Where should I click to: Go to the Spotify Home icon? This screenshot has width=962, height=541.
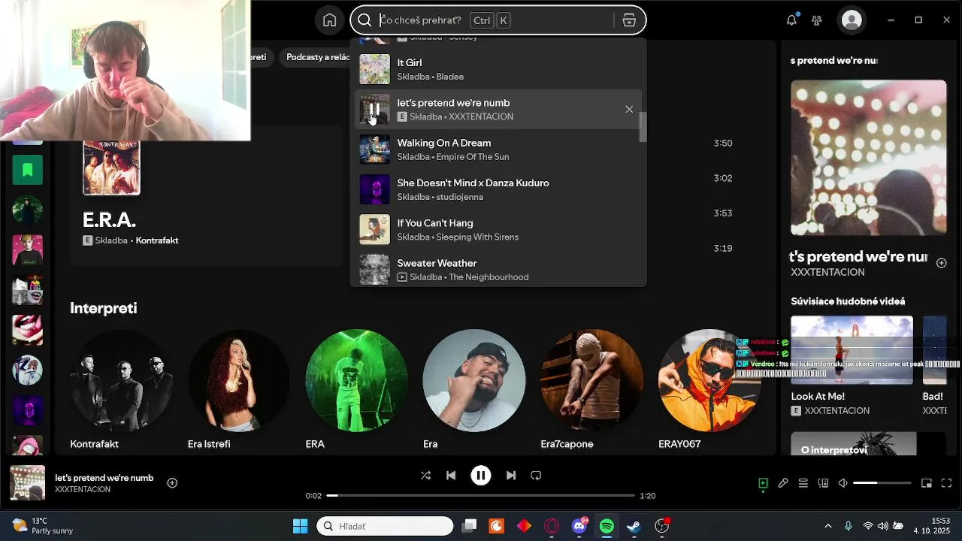click(x=329, y=20)
